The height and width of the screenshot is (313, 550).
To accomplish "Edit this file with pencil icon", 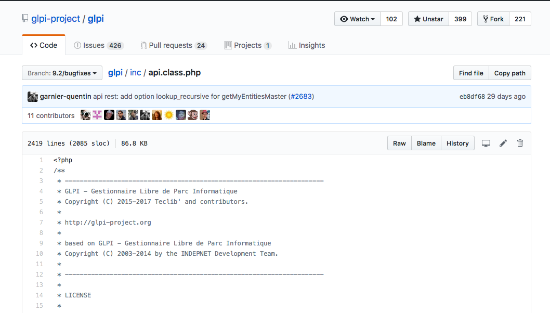I will 503,143.
